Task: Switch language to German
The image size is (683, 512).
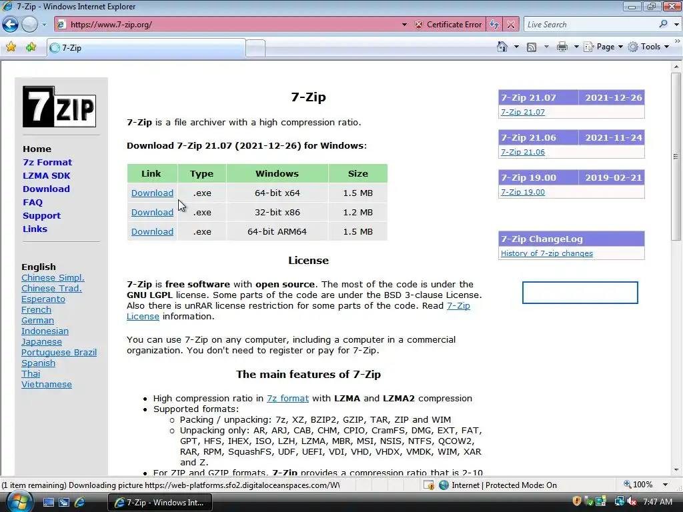Action: pos(37,321)
